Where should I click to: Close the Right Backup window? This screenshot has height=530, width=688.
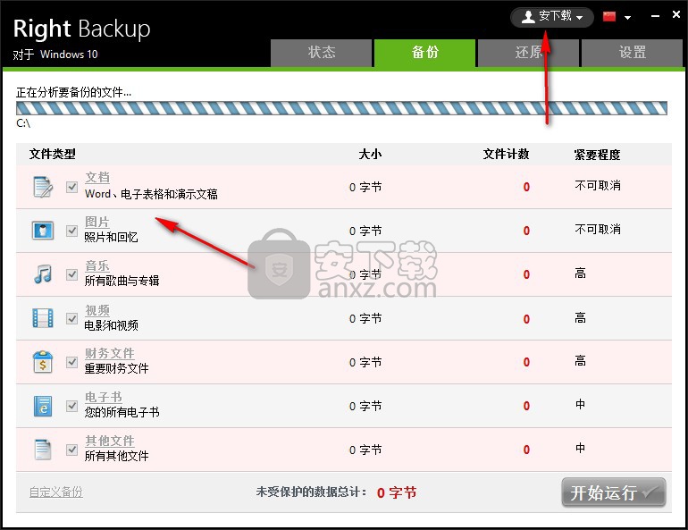(x=676, y=15)
